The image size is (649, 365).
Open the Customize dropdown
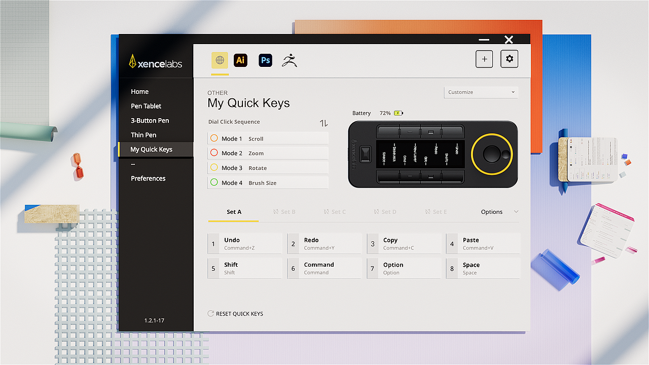481,92
